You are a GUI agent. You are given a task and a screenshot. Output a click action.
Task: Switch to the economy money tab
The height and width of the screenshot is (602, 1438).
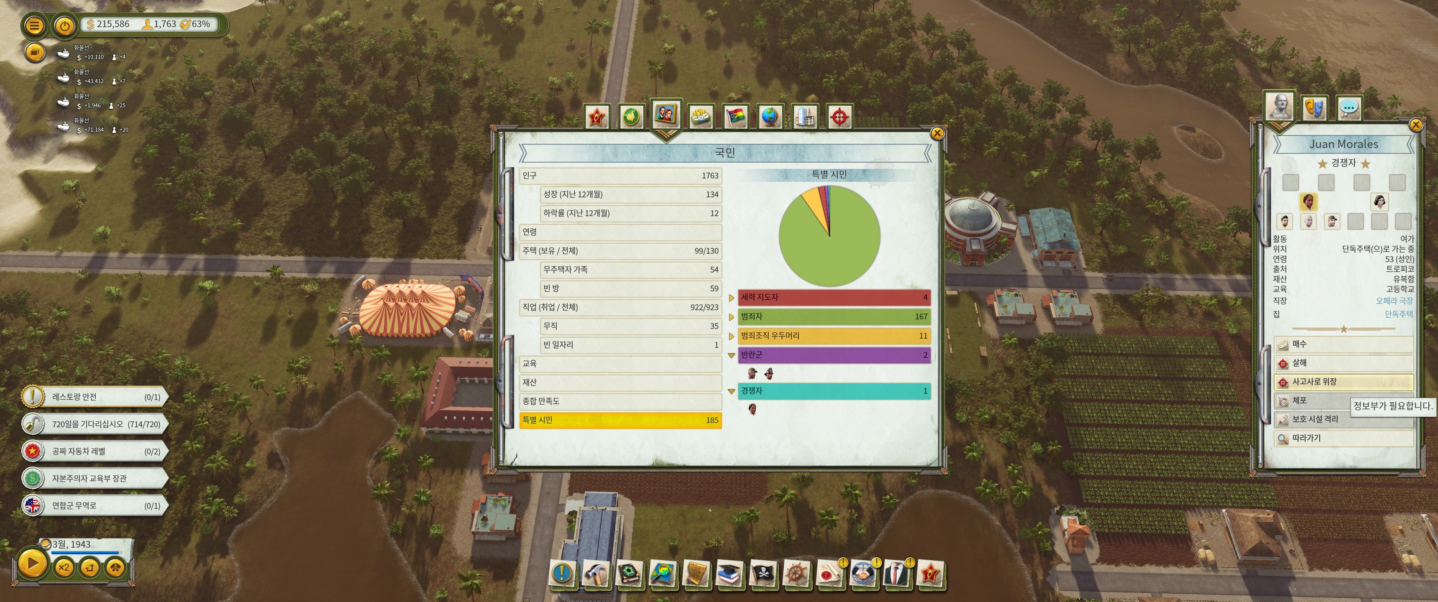pyautogui.click(x=700, y=116)
